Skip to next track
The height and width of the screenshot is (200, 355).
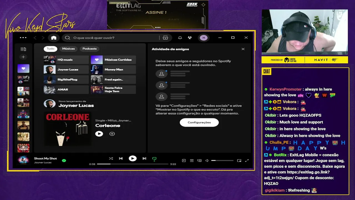pyautogui.click(x=144, y=159)
